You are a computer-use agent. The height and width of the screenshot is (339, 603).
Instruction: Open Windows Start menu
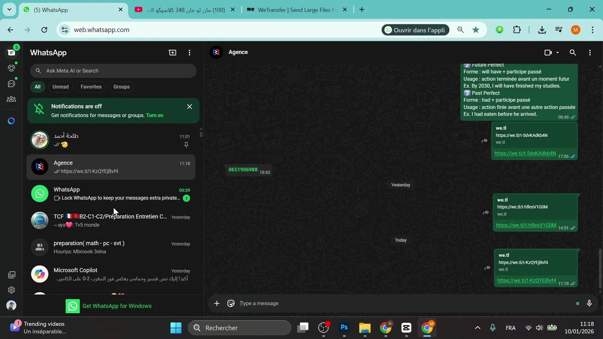(176, 328)
